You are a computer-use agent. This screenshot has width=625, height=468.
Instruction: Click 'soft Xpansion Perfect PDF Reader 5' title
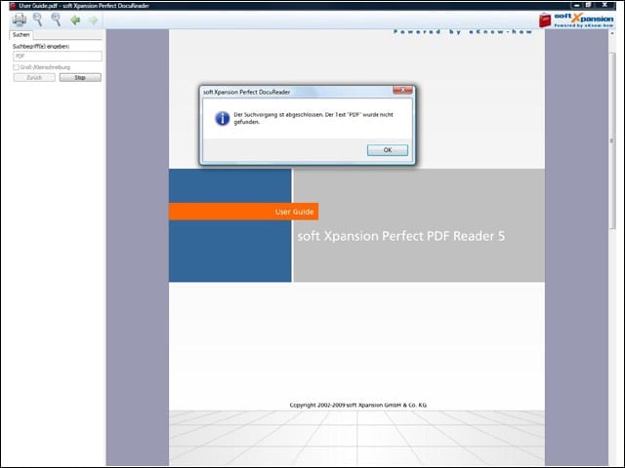pyautogui.click(x=401, y=236)
